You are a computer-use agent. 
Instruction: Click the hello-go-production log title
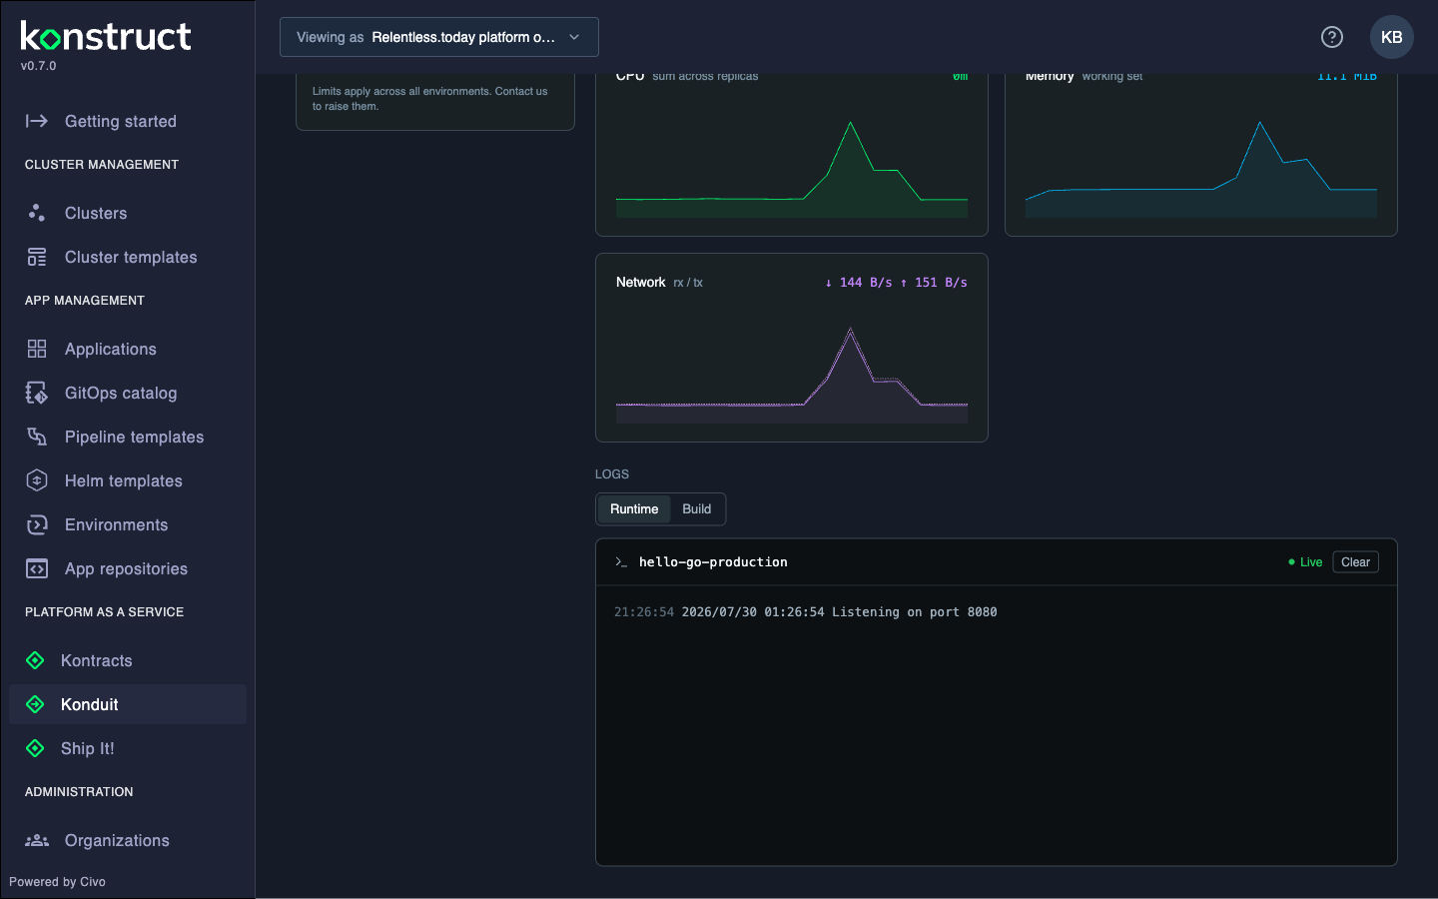[713, 562]
